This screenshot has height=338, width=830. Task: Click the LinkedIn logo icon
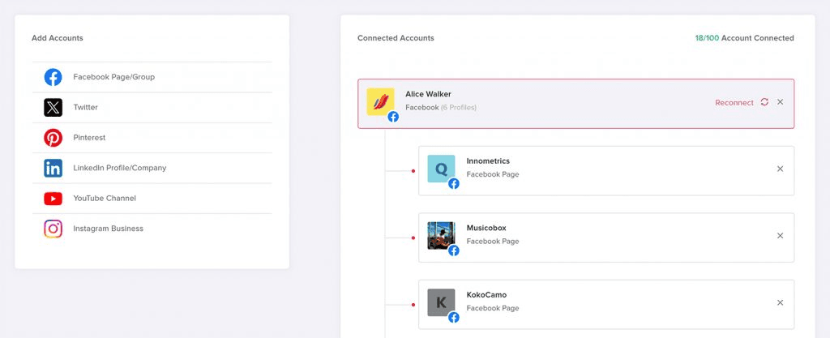(53, 169)
